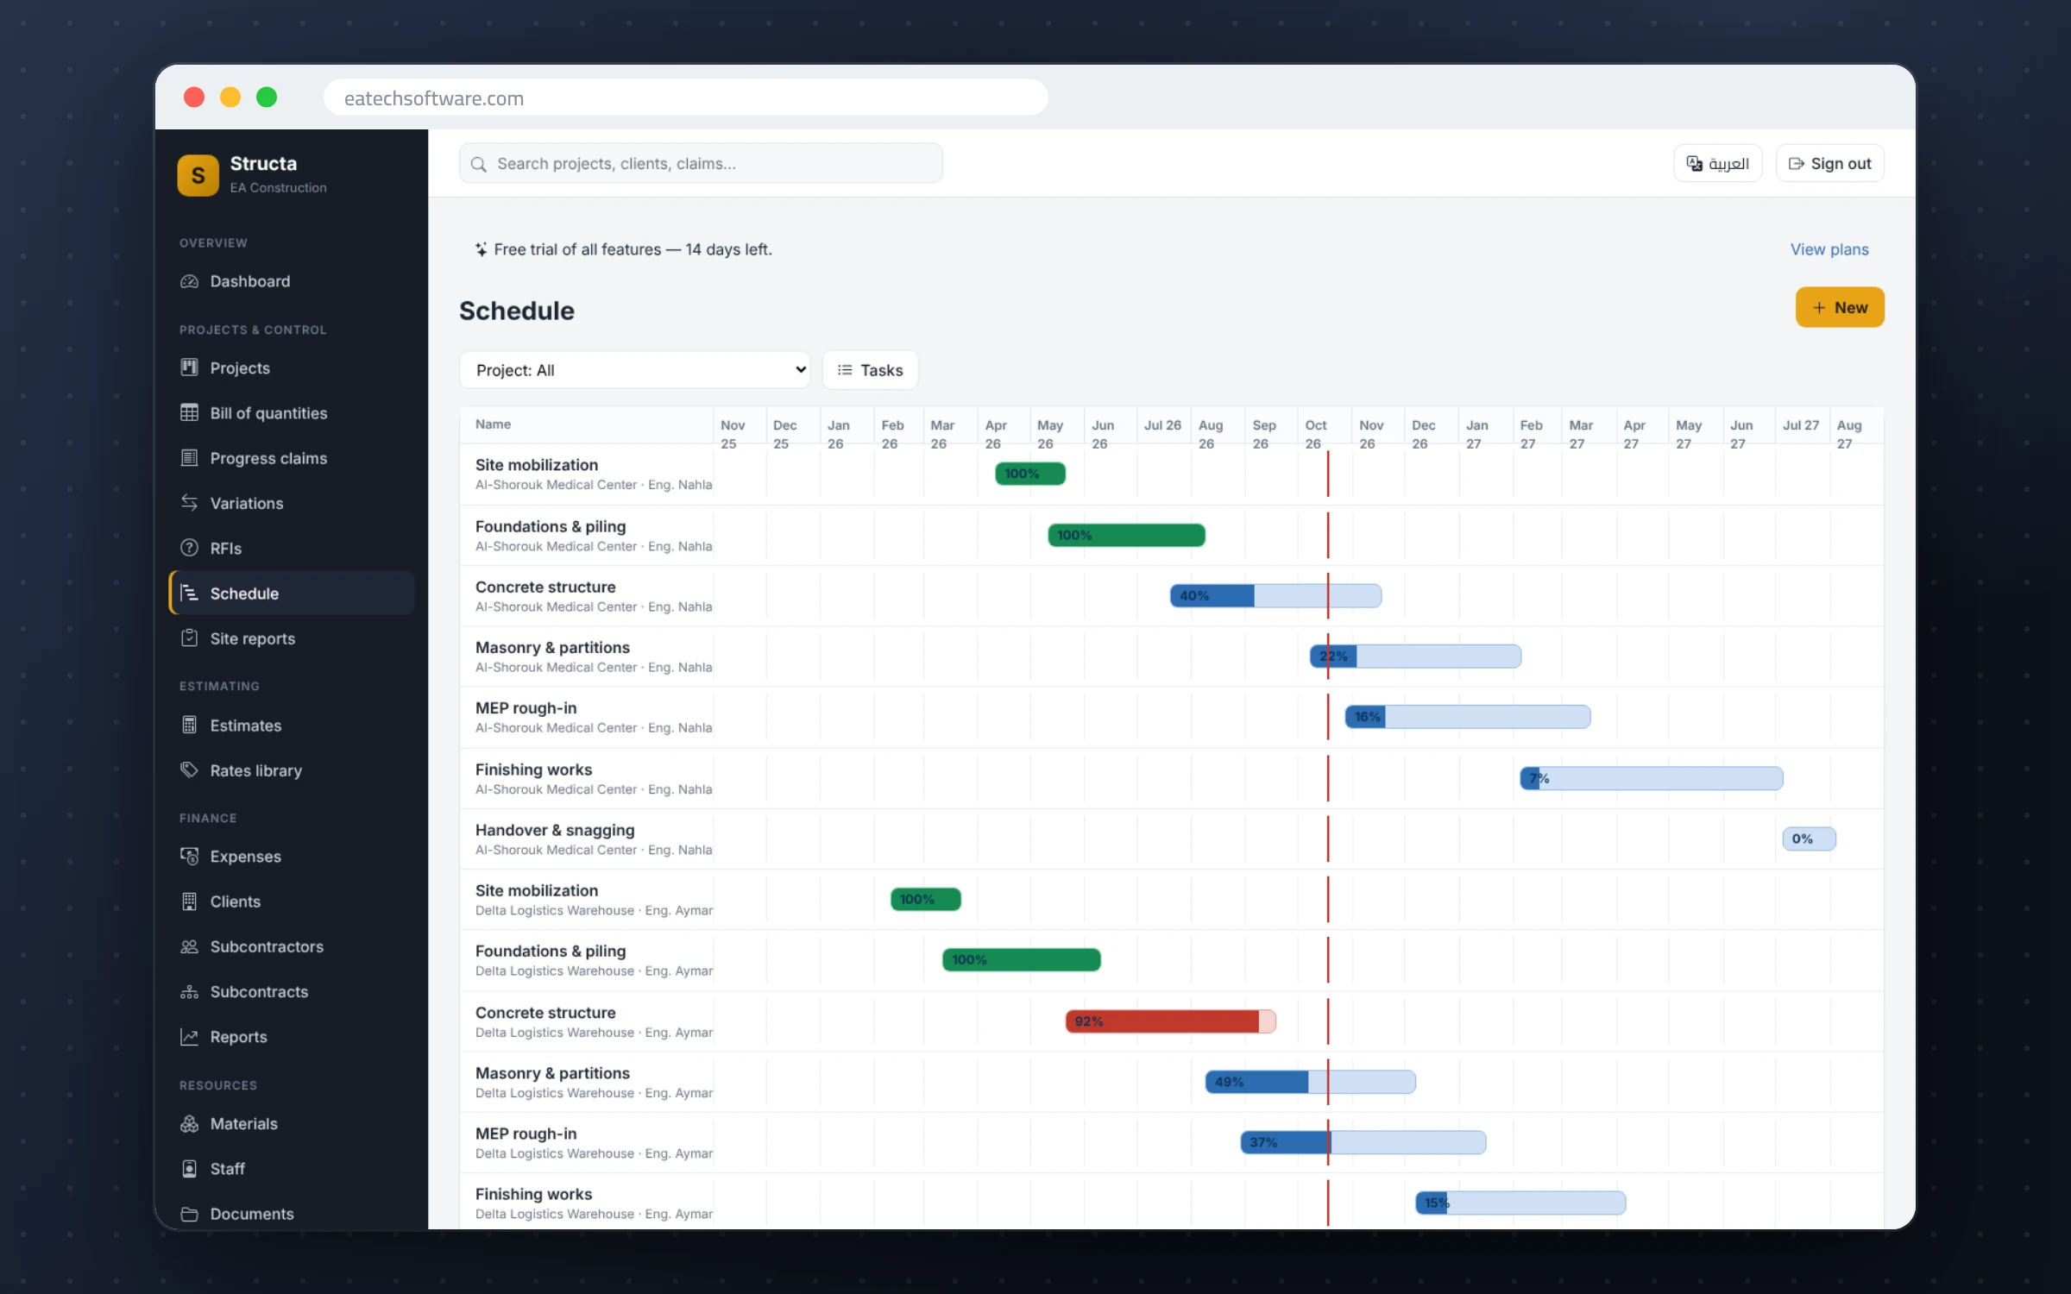Click the Structa logo badge

click(198, 175)
